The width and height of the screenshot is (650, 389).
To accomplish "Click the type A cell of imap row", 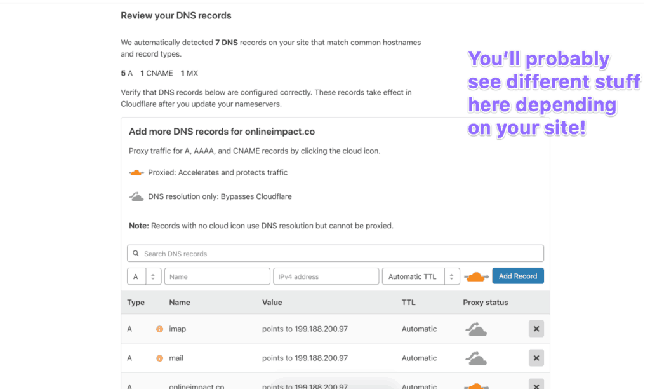I will [x=129, y=329].
